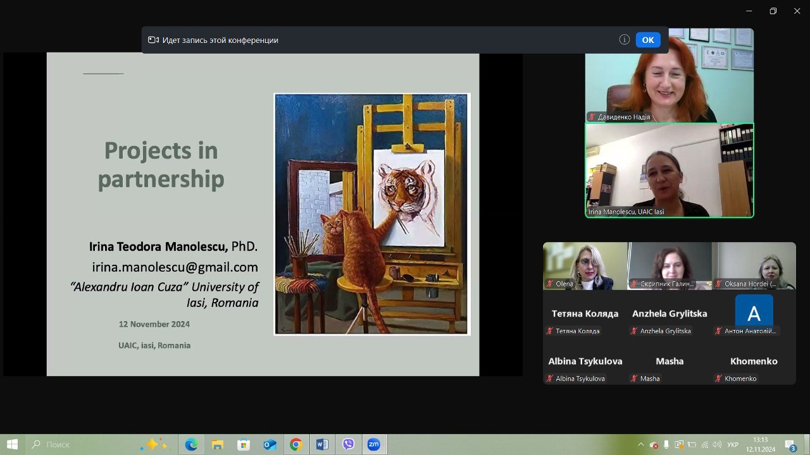Viewport: 810px width, 455px height.
Task: Click the Zoom icon in the taskbar
Action: [374, 445]
